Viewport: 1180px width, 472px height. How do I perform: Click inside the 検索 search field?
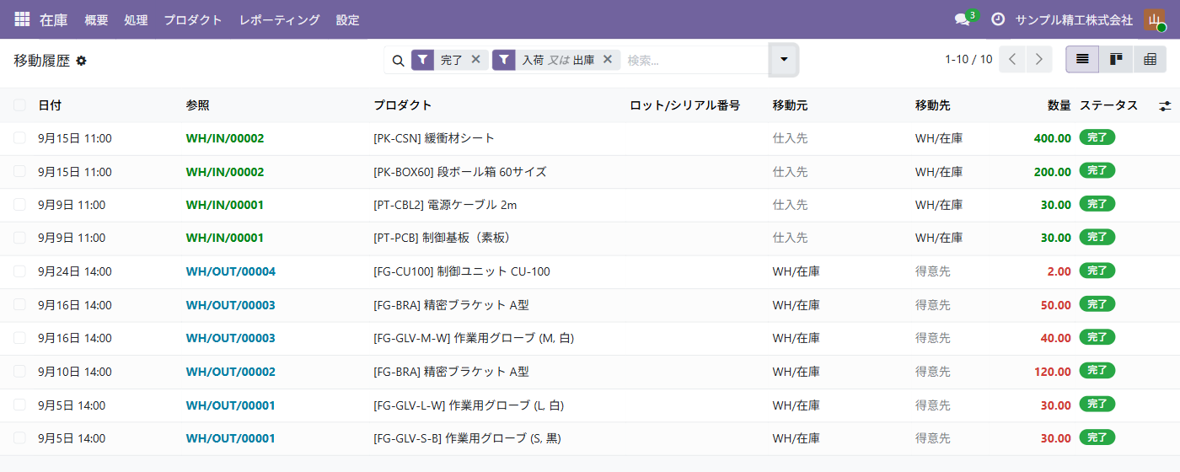[695, 60]
